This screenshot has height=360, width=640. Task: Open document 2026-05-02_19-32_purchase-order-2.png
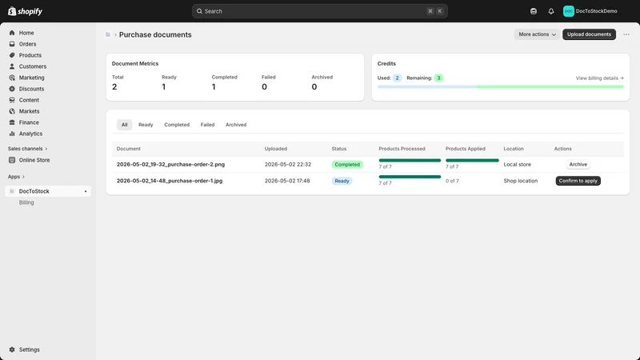pyautogui.click(x=170, y=164)
